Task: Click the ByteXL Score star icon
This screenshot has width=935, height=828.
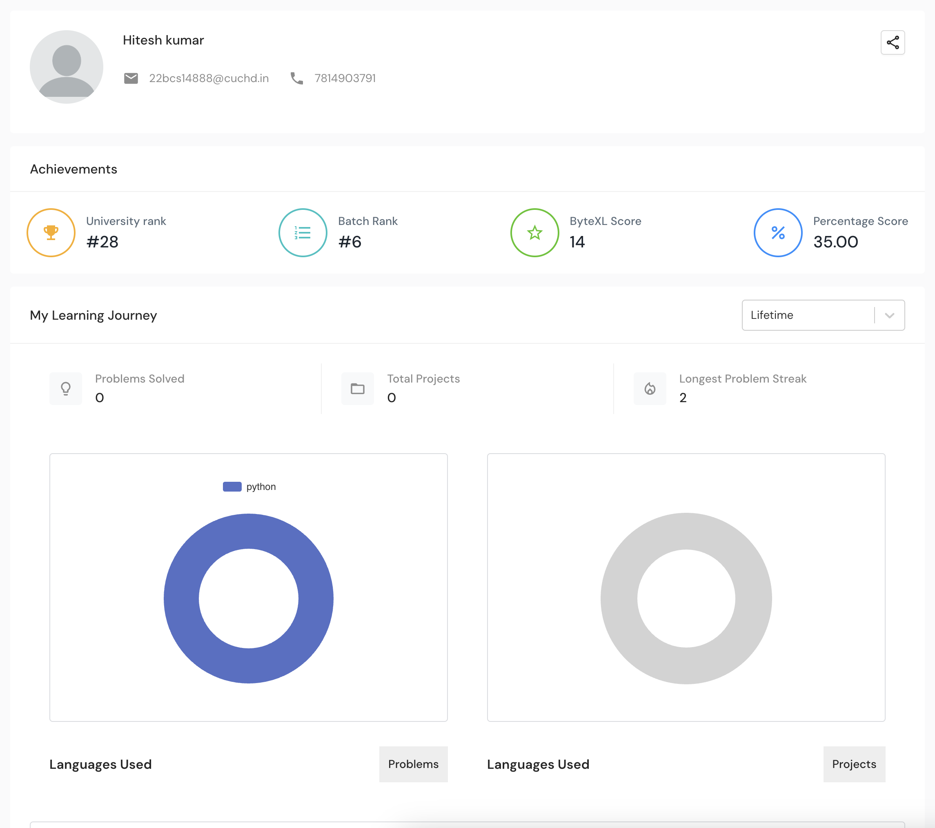Action: click(x=534, y=232)
